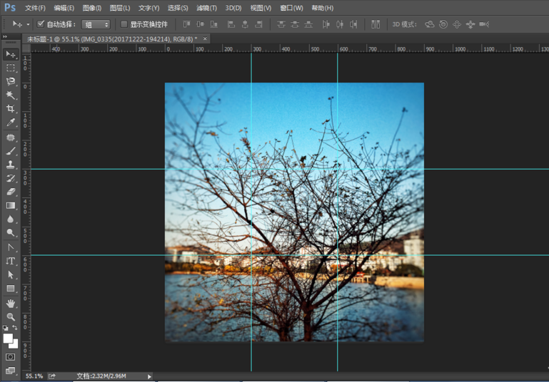Select the Hand tool
This screenshot has width=549, height=382.
[11, 304]
